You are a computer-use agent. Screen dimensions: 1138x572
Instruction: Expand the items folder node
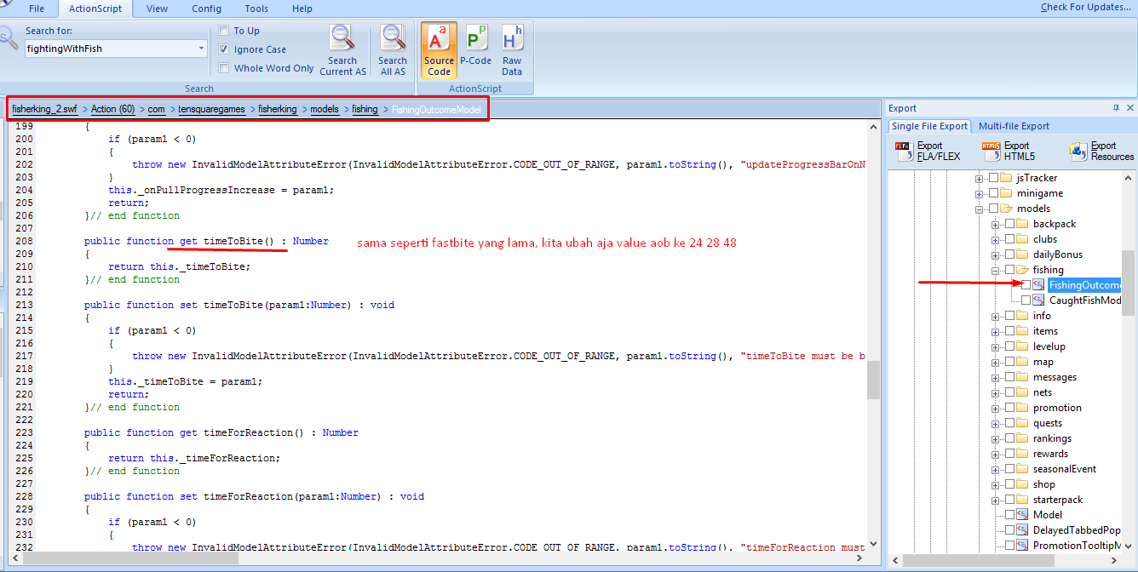pyautogui.click(x=996, y=331)
